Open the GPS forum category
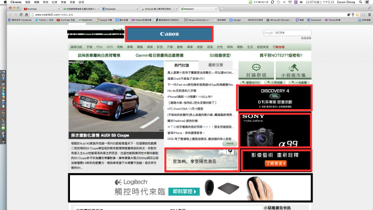Viewport: 373px width, 210px height. click(x=110, y=47)
